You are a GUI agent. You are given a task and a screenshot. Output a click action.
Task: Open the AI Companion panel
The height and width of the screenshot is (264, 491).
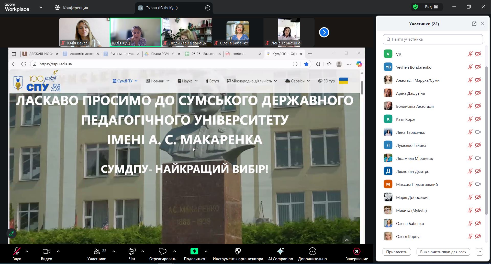(x=280, y=251)
